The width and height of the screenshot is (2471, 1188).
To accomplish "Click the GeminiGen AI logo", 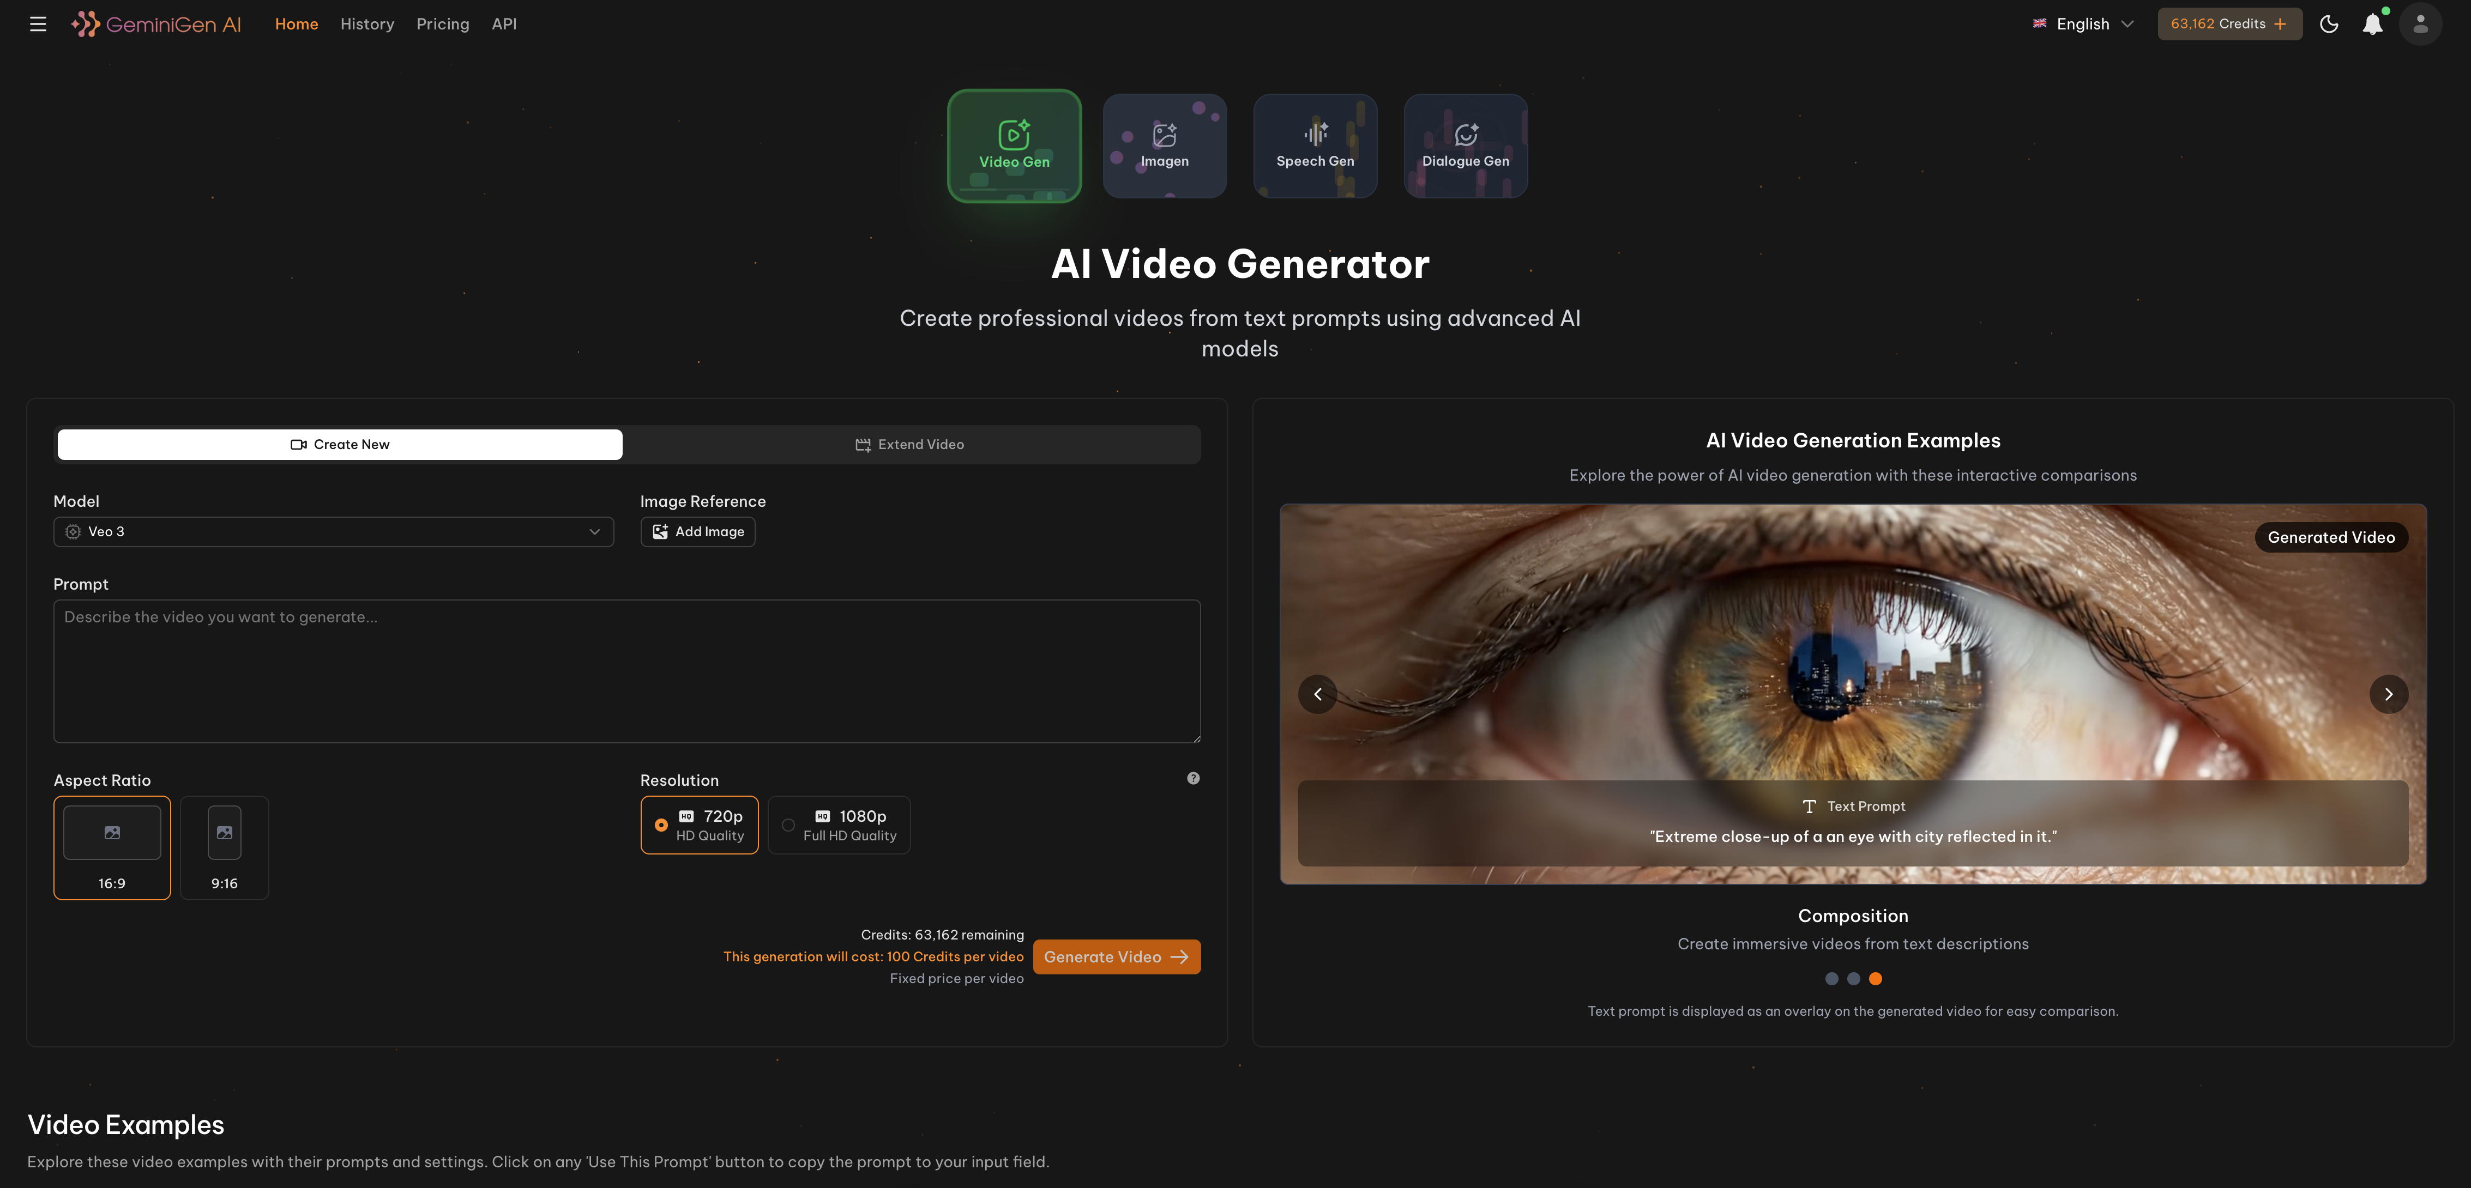I will pos(156,24).
